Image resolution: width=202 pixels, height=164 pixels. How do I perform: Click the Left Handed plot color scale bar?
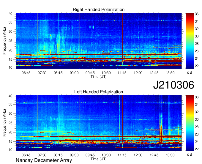coord(190,123)
